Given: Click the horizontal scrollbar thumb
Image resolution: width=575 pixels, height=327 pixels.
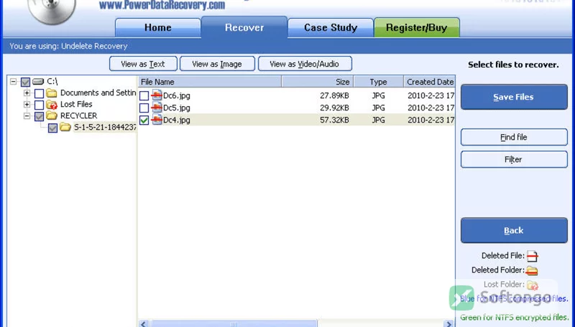Looking at the screenshot, I should click(x=234, y=323).
